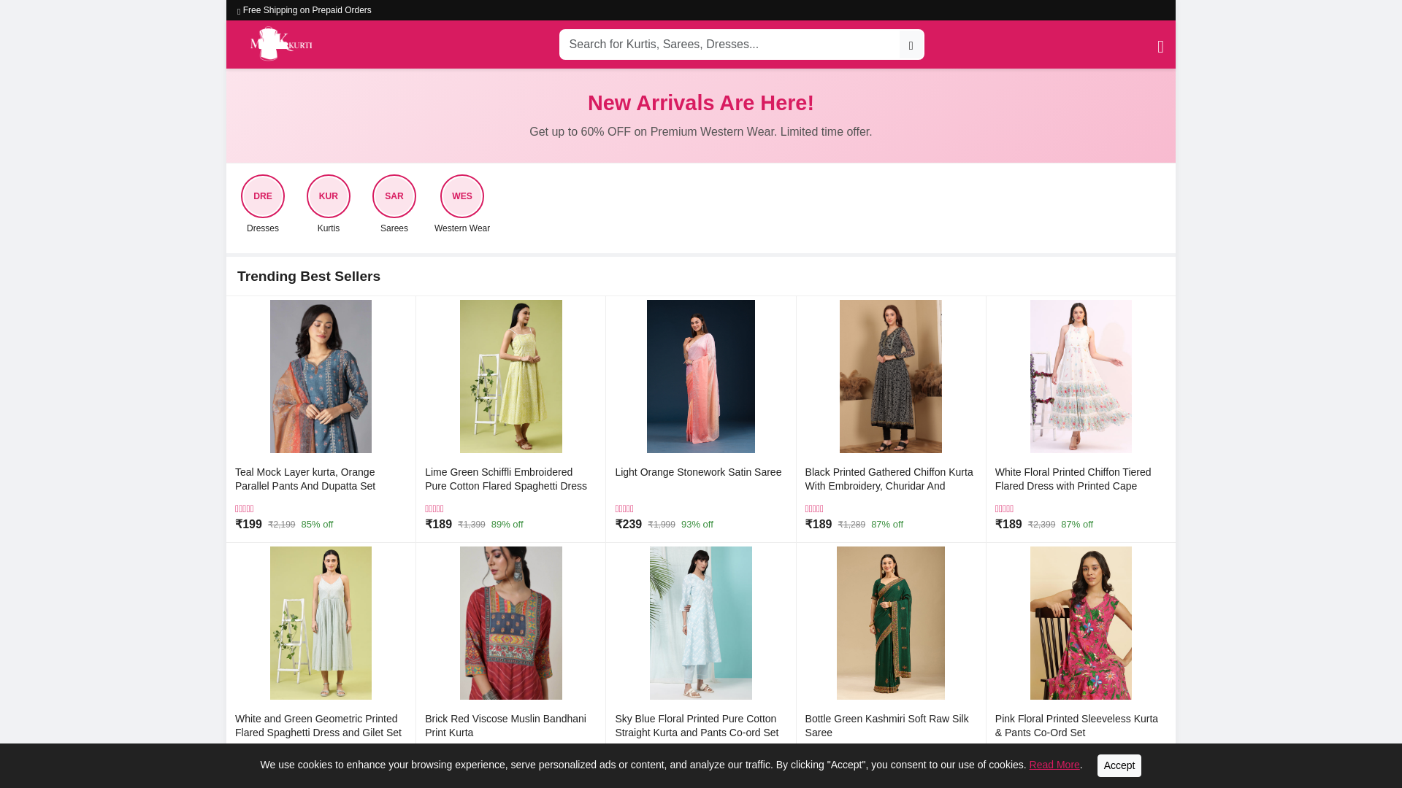
Task: Click star rating of Teal Mock Layer kurta
Action: click(x=245, y=509)
